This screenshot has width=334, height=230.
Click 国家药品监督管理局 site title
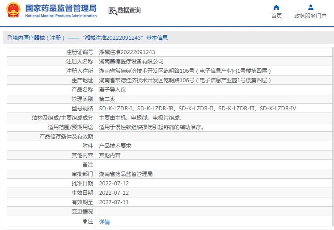tap(61, 8)
